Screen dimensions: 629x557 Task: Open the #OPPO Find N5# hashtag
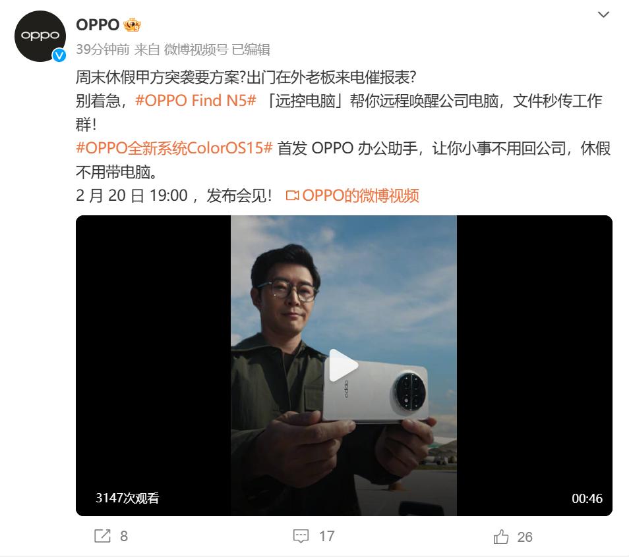[195, 101]
